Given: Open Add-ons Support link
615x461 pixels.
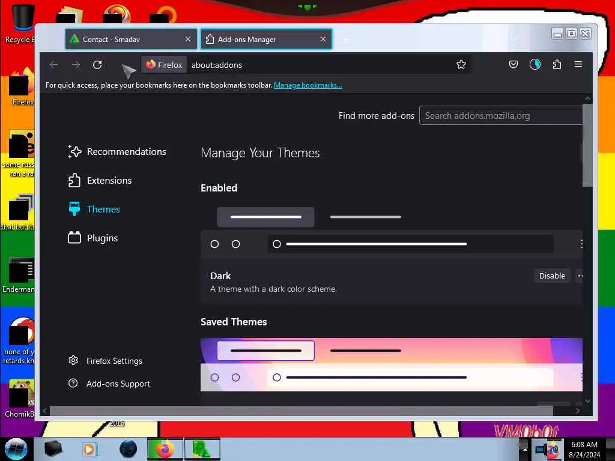Looking at the screenshot, I should [x=109, y=384].
